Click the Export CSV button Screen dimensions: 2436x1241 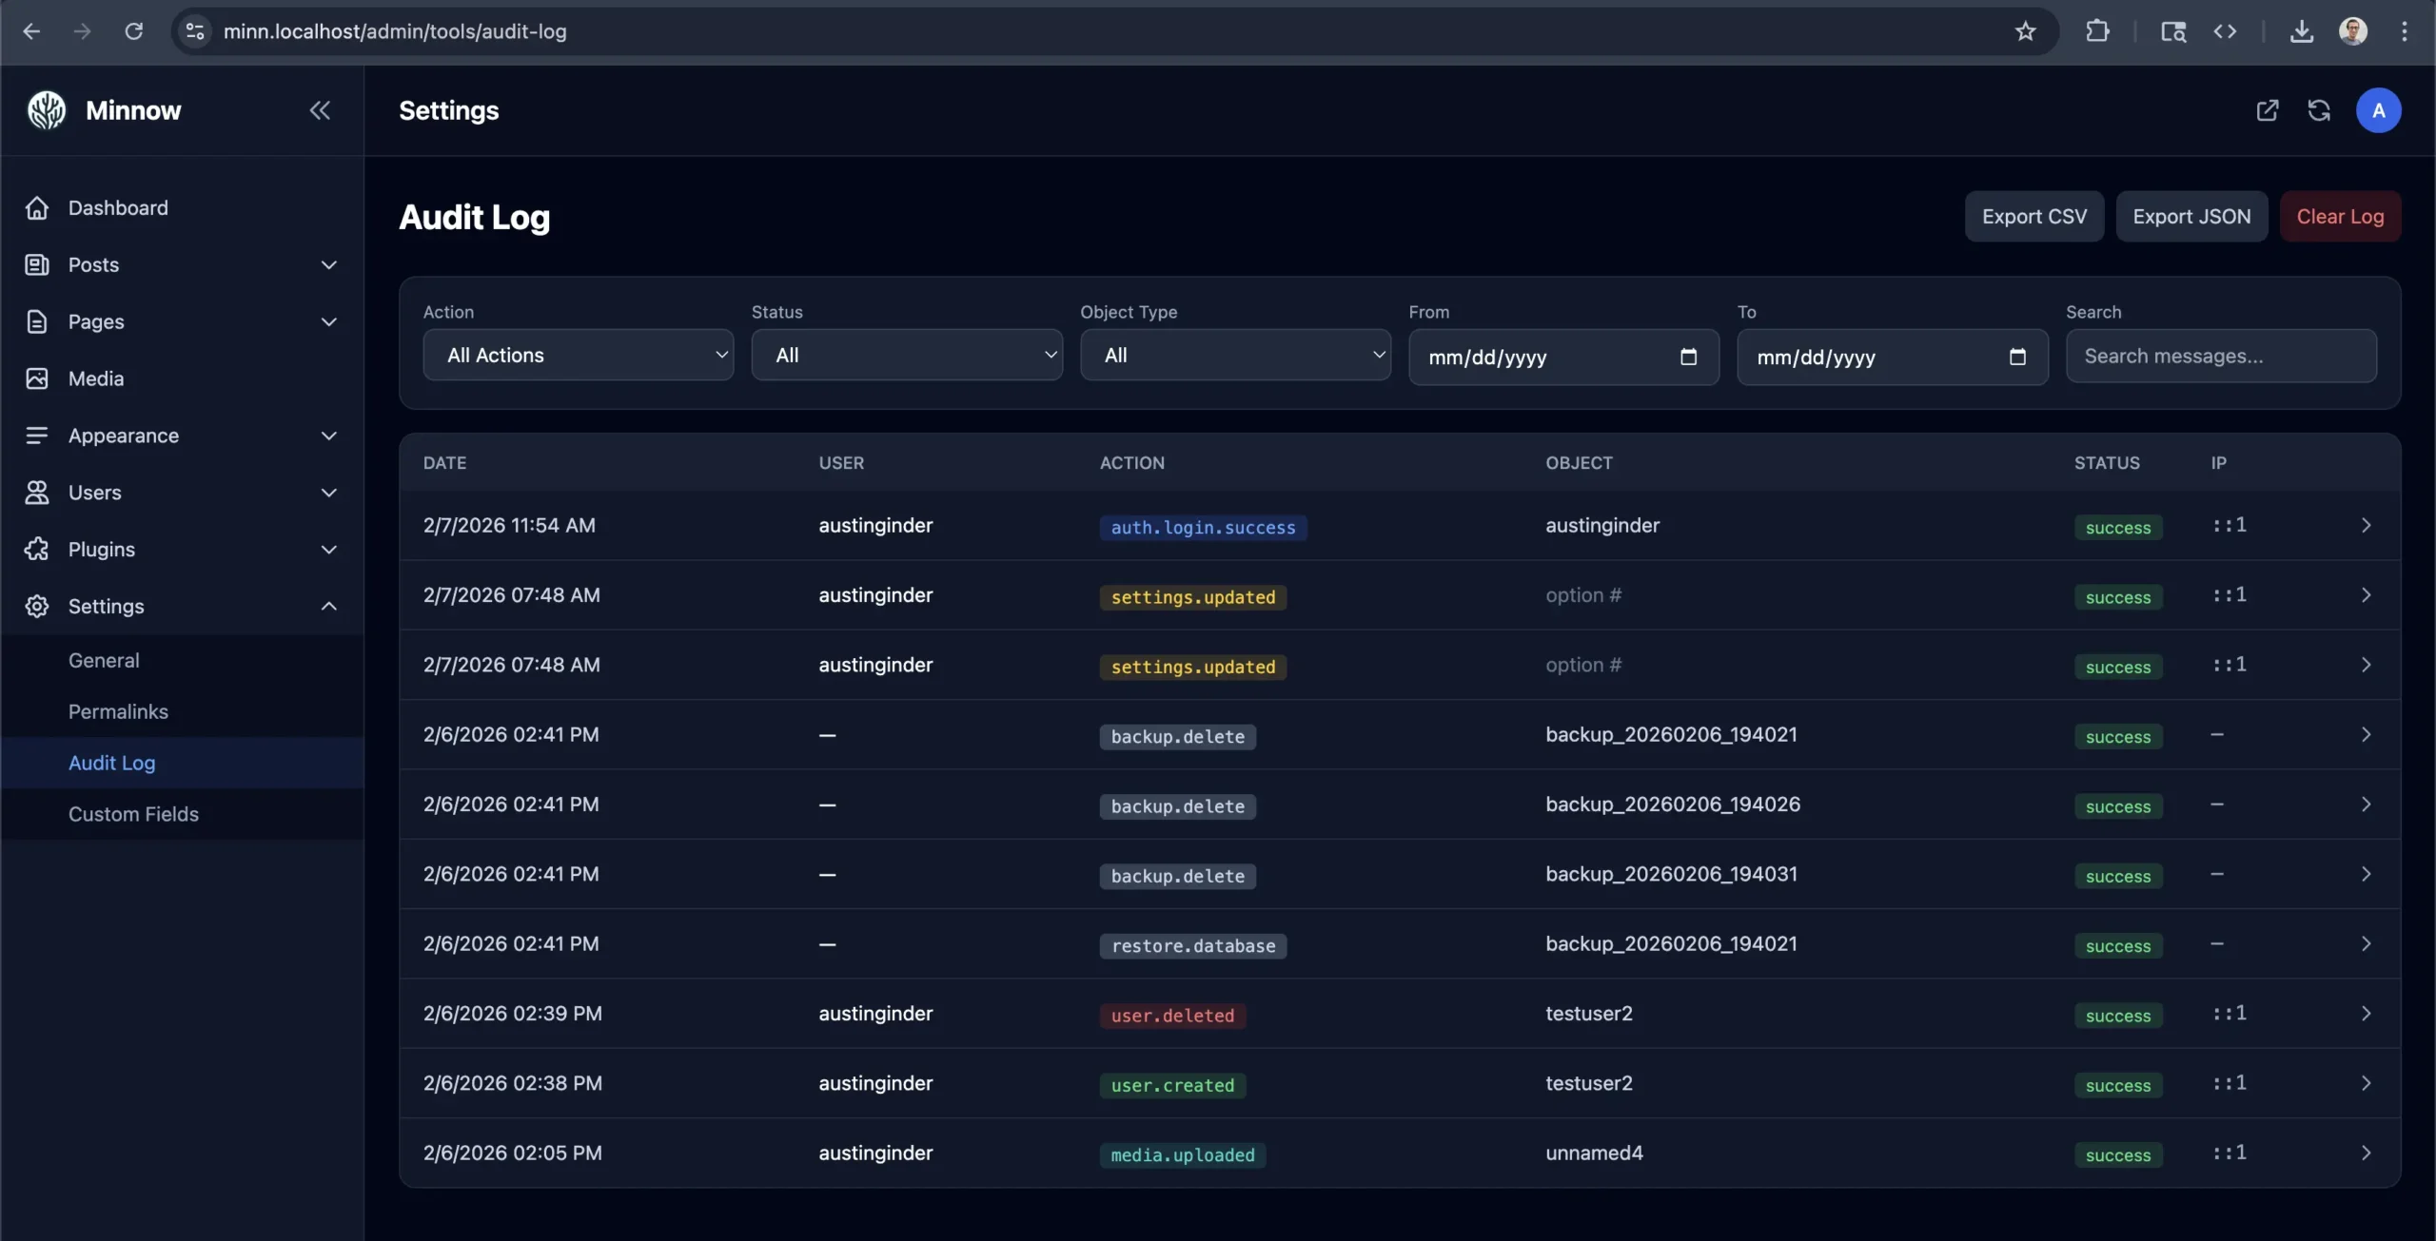[2033, 217]
